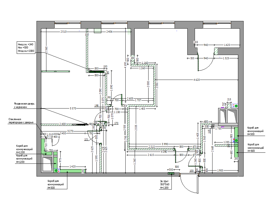Select the 2 510 dimension at top left
The height and width of the screenshot is (202, 277).
(x=63, y=32)
